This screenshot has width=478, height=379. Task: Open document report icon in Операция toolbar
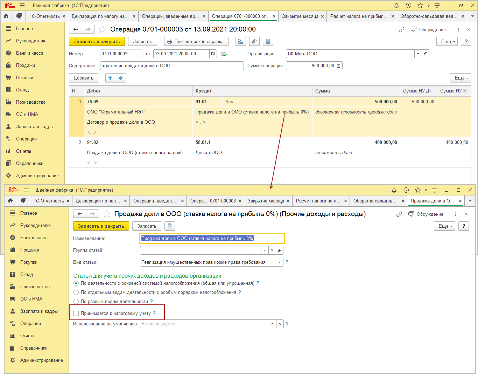pyautogui.click(x=268, y=41)
